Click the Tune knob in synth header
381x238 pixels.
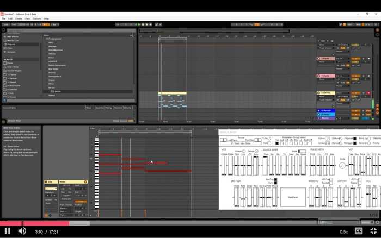[x=269, y=138]
